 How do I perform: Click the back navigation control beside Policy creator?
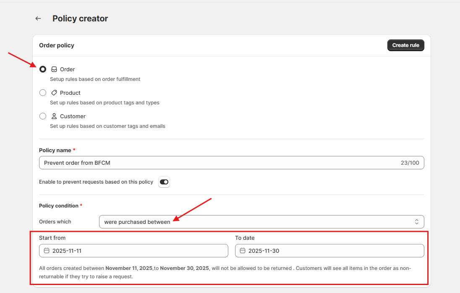point(38,18)
